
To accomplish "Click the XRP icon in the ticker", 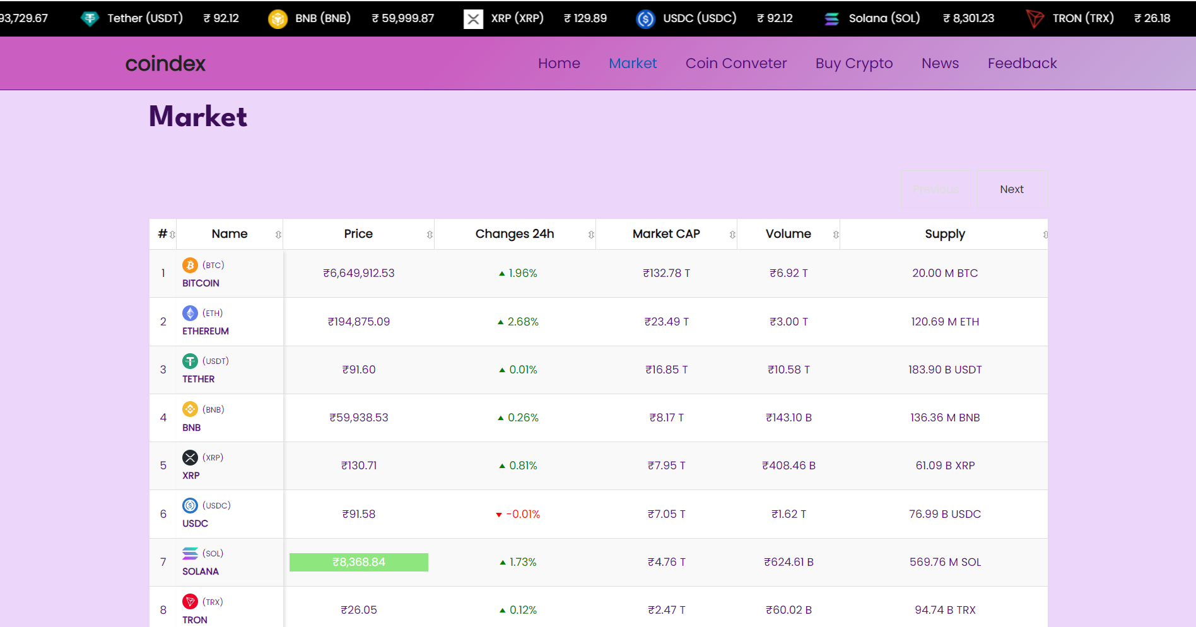I will tap(473, 19).
